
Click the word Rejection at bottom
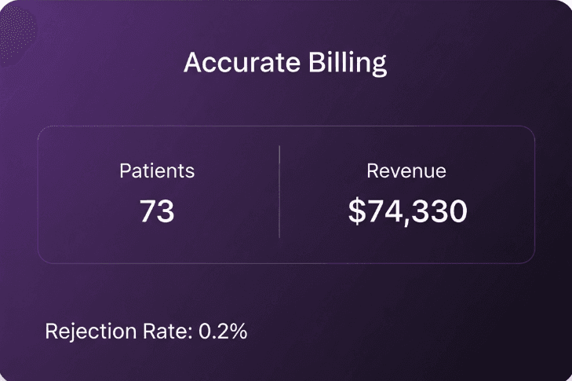pos(91,332)
